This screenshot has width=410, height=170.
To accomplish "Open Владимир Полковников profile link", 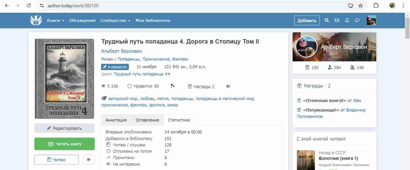I will [x=331, y=113].
